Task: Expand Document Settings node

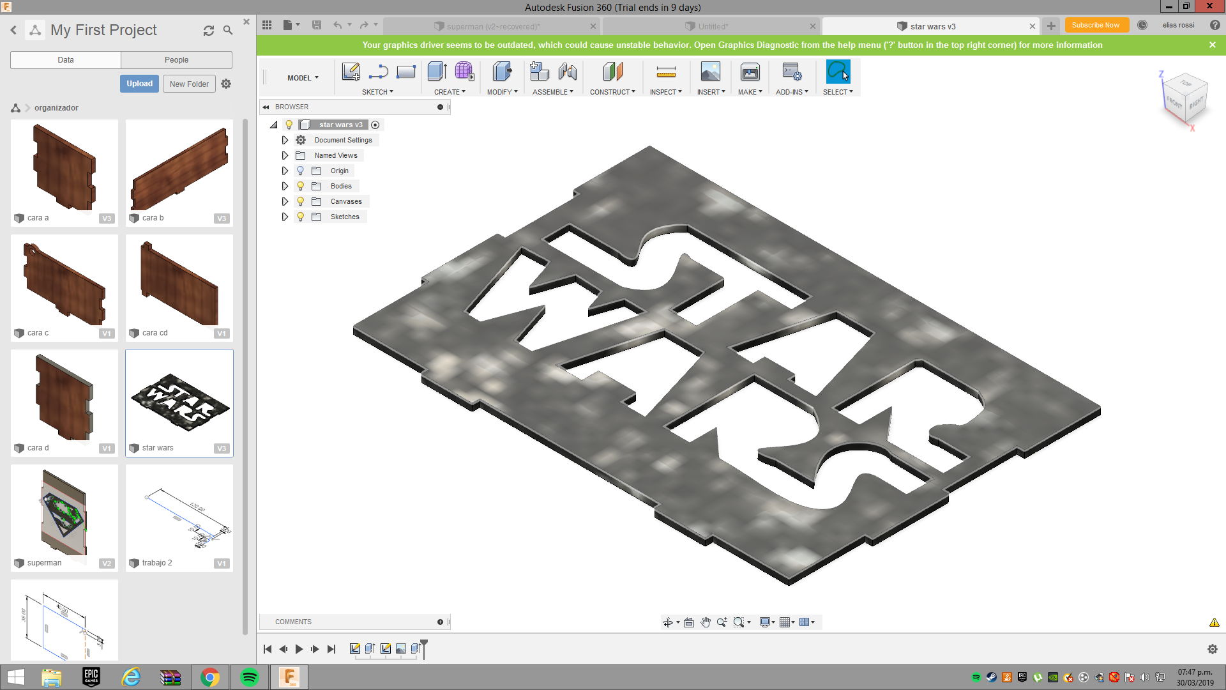Action: [285, 140]
